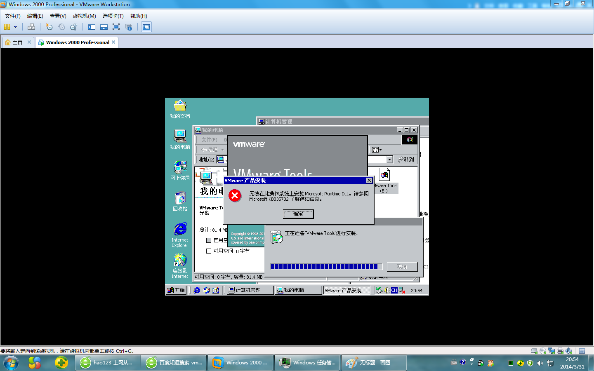
Task: Click the quick launch show desktop icon
Action: tap(216, 290)
